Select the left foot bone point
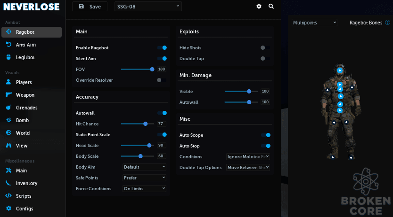Viewport: 393px width, 217px height. [333, 157]
